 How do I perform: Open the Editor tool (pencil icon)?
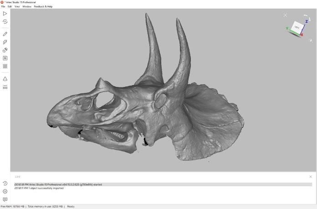[5, 34]
